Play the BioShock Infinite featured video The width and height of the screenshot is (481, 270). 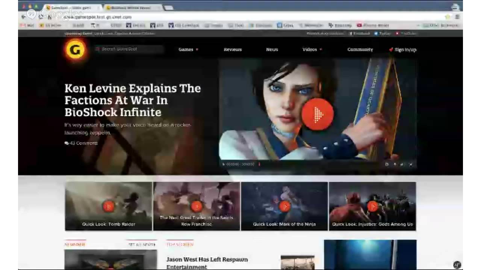click(x=318, y=114)
